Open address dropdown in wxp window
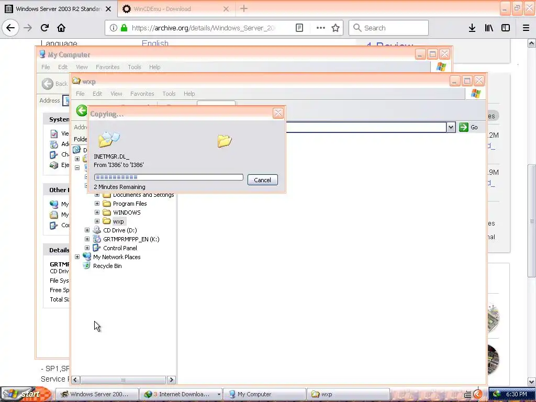The image size is (536, 402). 451,127
